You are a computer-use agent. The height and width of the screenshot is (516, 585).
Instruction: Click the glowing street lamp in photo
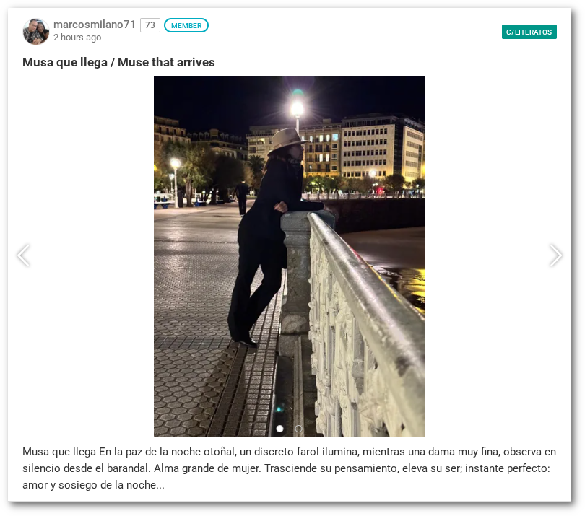[297, 109]
